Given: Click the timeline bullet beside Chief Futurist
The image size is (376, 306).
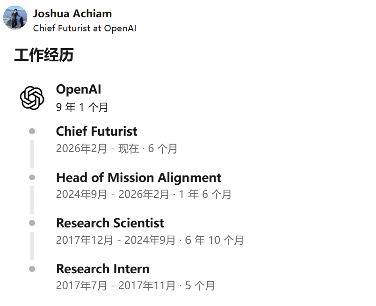Looking at the screenshot, I should [32, 131].
